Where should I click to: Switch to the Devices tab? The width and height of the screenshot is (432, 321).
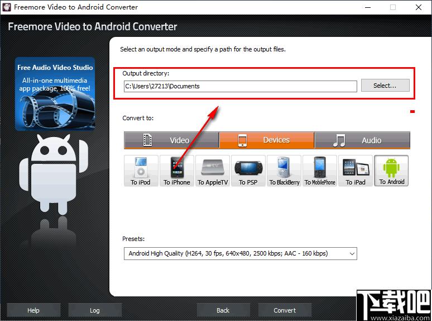pyautogui.click(x=267, y=140)
